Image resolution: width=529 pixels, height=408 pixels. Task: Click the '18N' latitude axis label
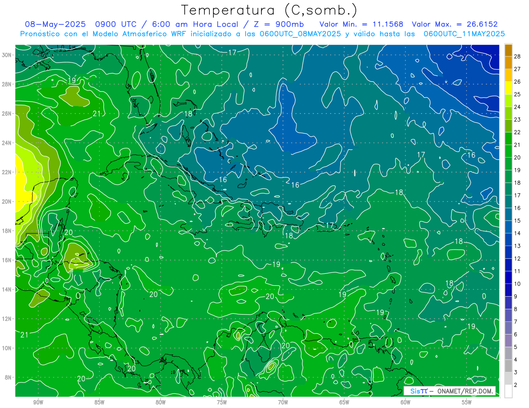click(x=7, y=231)
